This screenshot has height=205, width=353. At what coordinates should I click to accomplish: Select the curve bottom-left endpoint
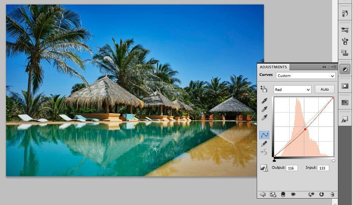pos(274,156)
